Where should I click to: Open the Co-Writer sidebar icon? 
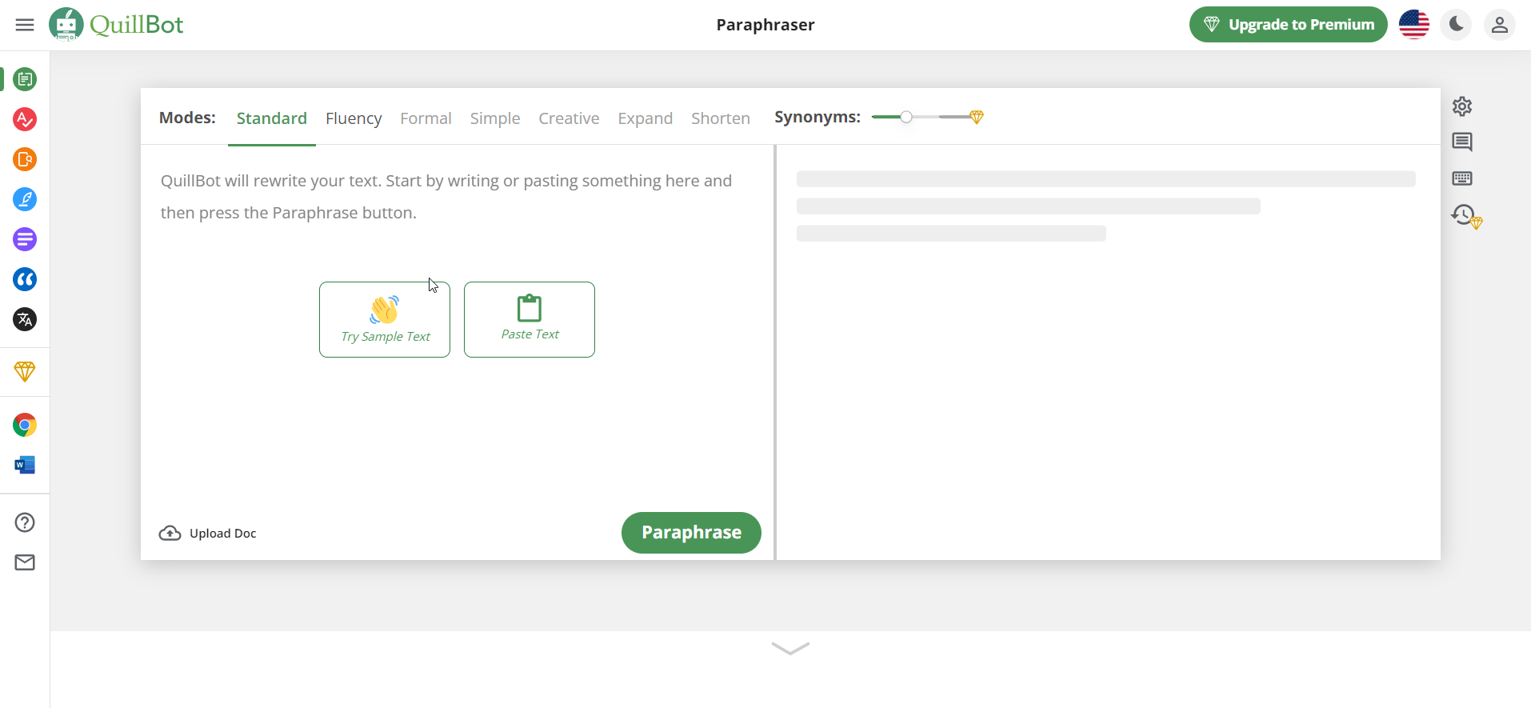(x=25, y=199)
